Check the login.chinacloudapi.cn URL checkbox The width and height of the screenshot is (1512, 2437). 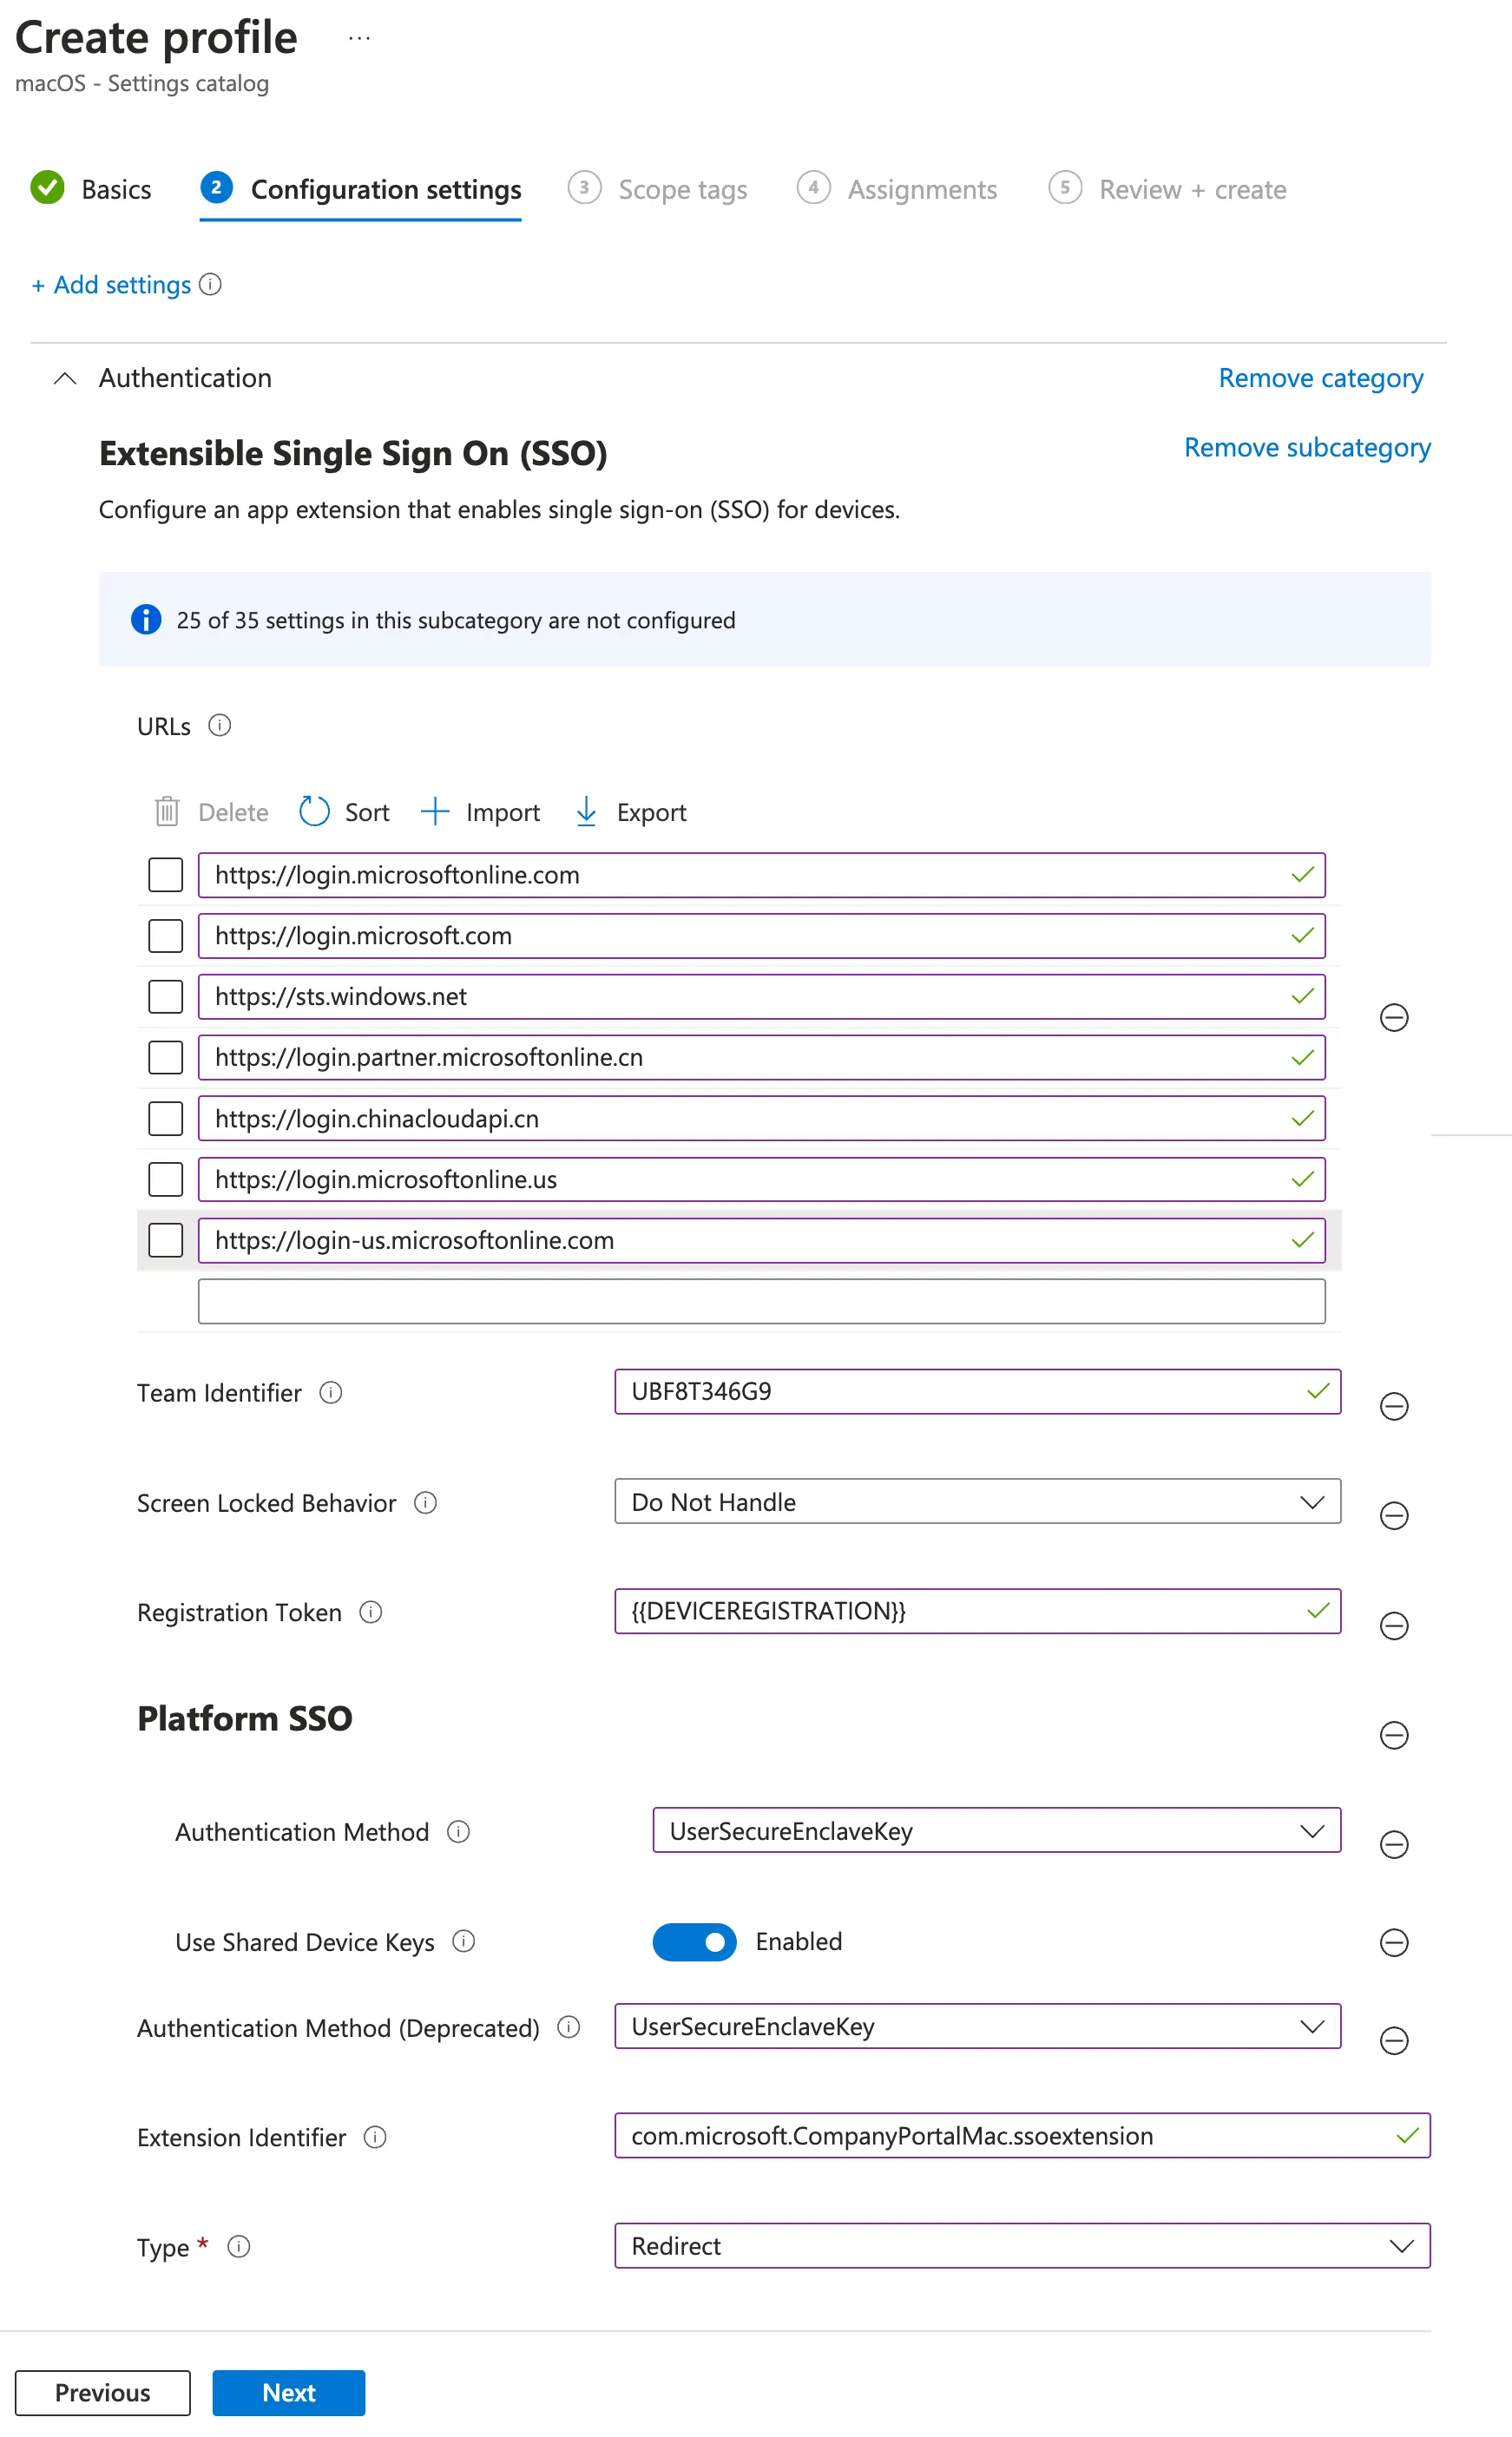coord(166,1119)
